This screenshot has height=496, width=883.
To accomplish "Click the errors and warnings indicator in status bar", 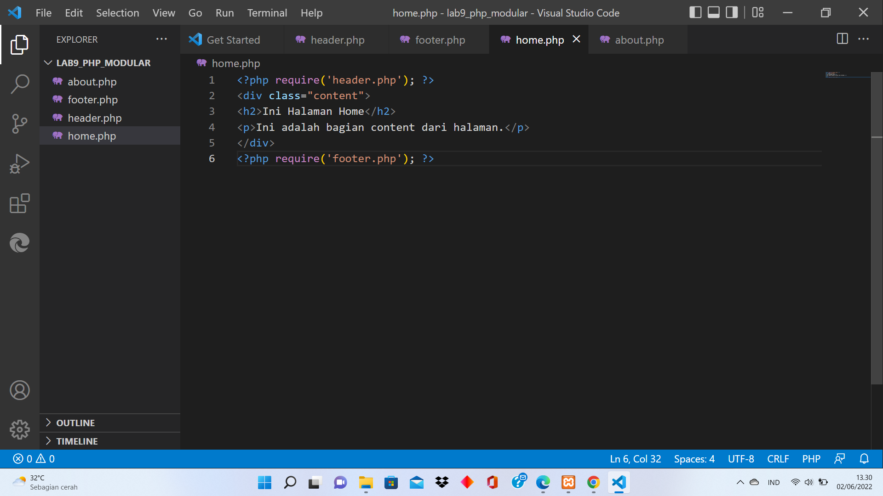I will (32, 458).
